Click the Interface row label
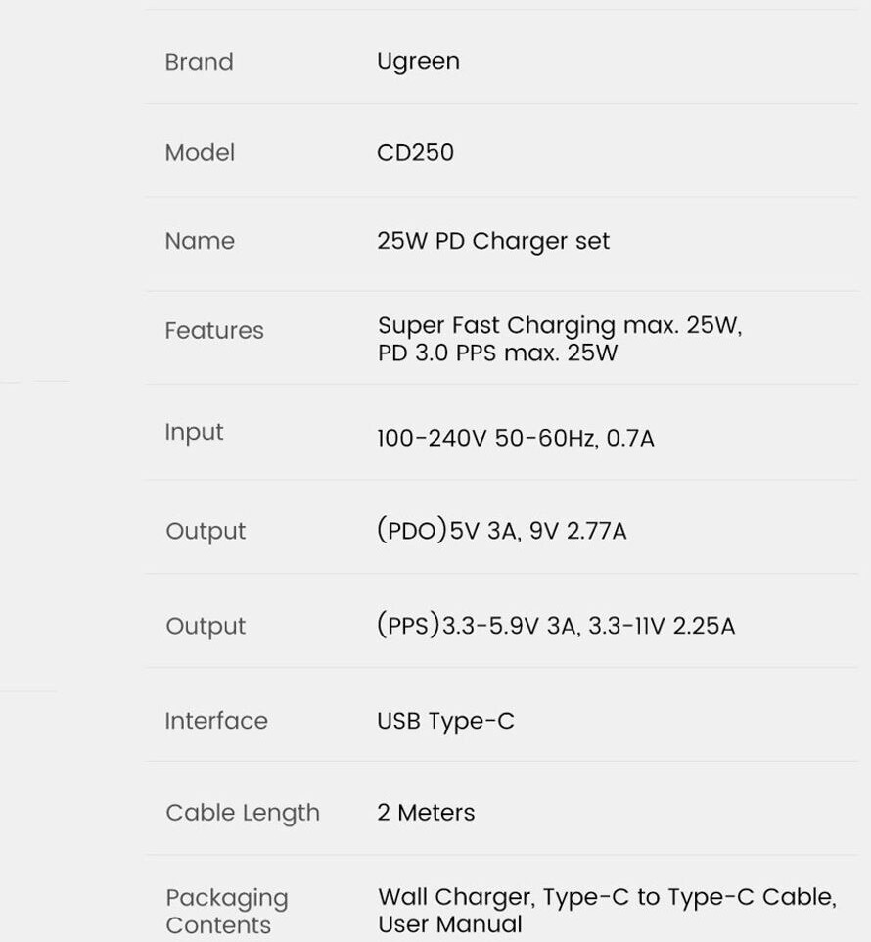Image resolution: width=871 pixels, height=942 pixels. click(x=215, y=721)
